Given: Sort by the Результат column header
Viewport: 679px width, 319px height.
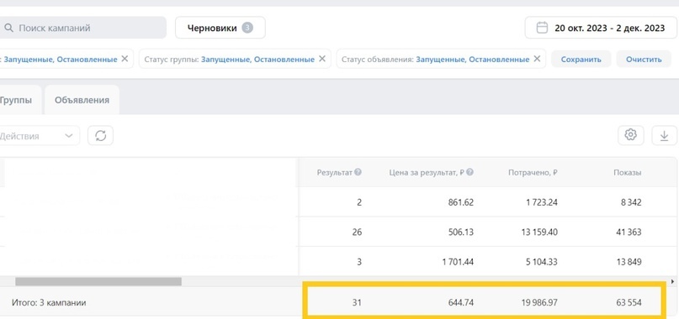Looking at the screenshot, I should (335, 172).
